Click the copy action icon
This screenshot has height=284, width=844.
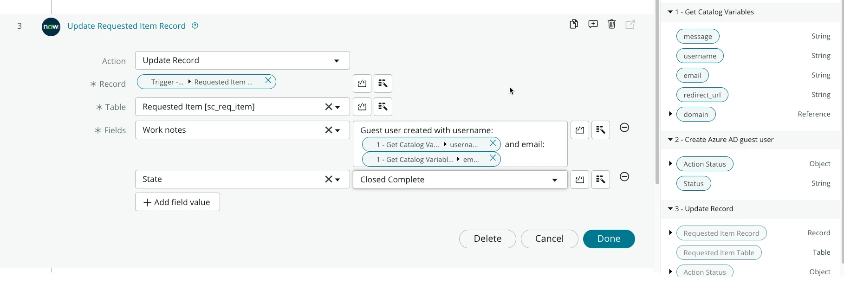(x=574, y=24)
